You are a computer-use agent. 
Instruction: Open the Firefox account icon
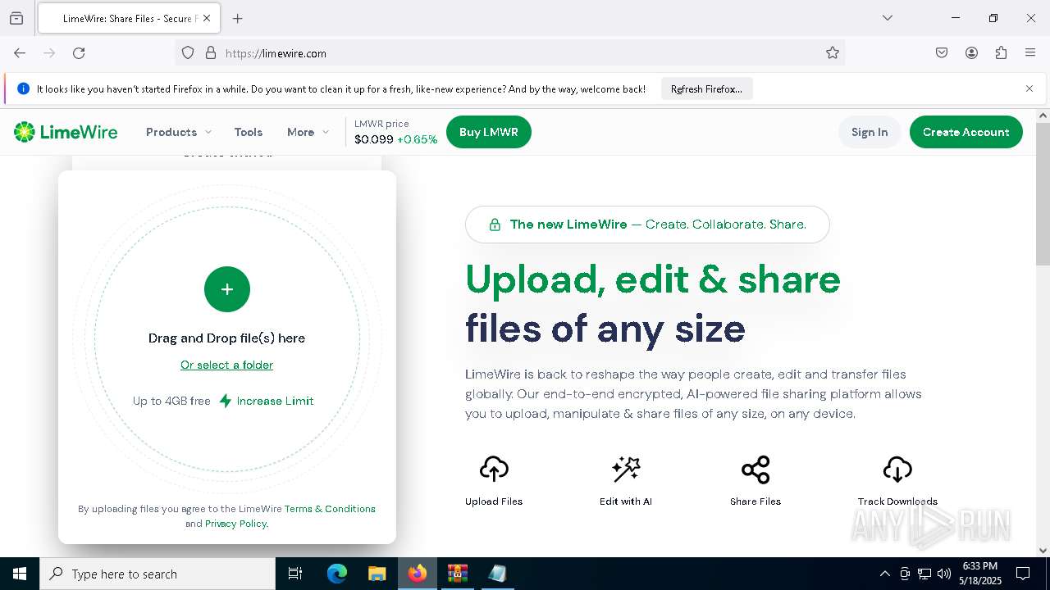click(971, 53)
